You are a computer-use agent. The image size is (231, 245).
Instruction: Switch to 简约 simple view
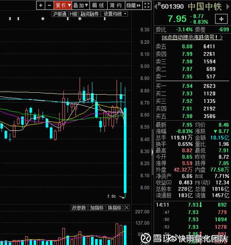(116, 6)
